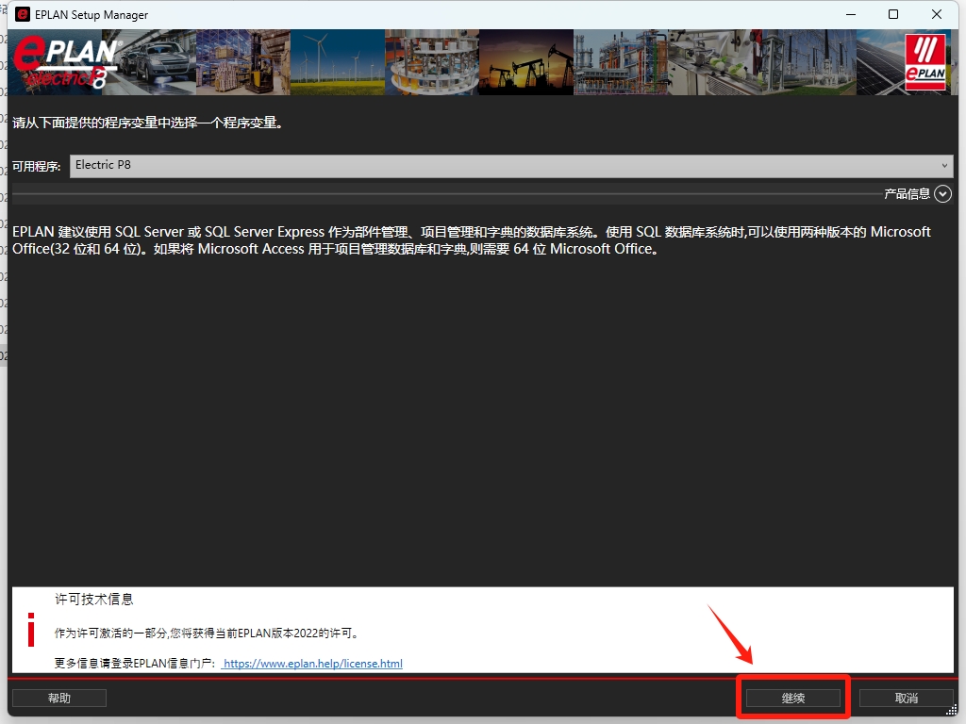
Task: Close the EPLAN Setup Manager window
Action: [x=937, y=15]
